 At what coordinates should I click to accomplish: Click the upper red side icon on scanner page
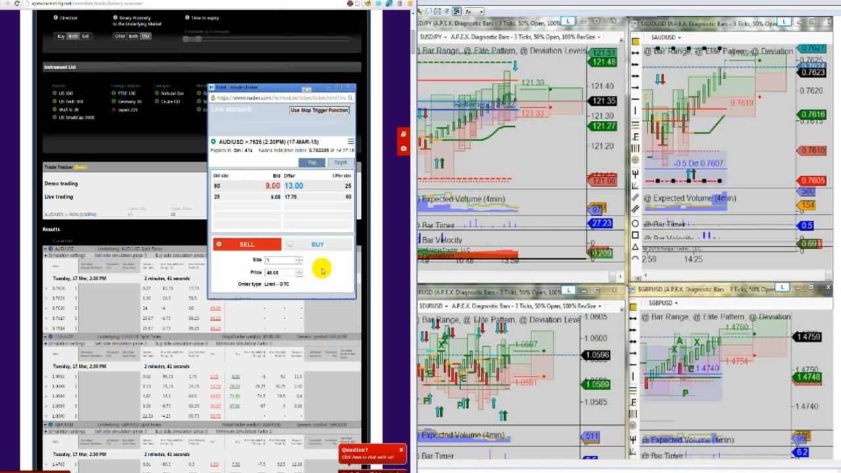(x=403, y=134)
